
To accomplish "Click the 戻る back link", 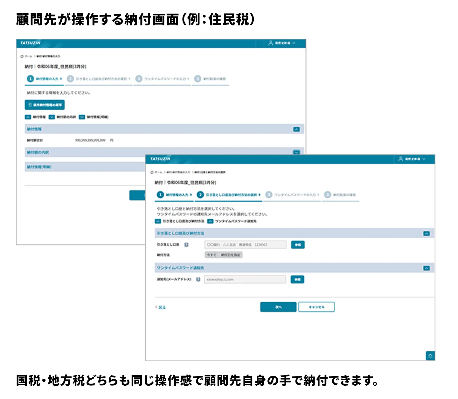I will click(x=162, y=307).
